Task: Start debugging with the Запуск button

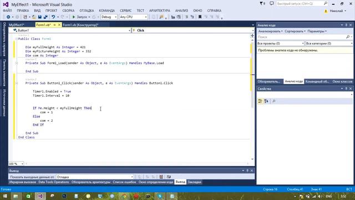Action: pos(80,17)
